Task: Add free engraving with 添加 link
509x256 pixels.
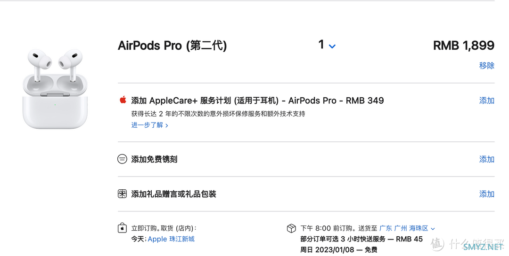Action: (x=486, y=159)
